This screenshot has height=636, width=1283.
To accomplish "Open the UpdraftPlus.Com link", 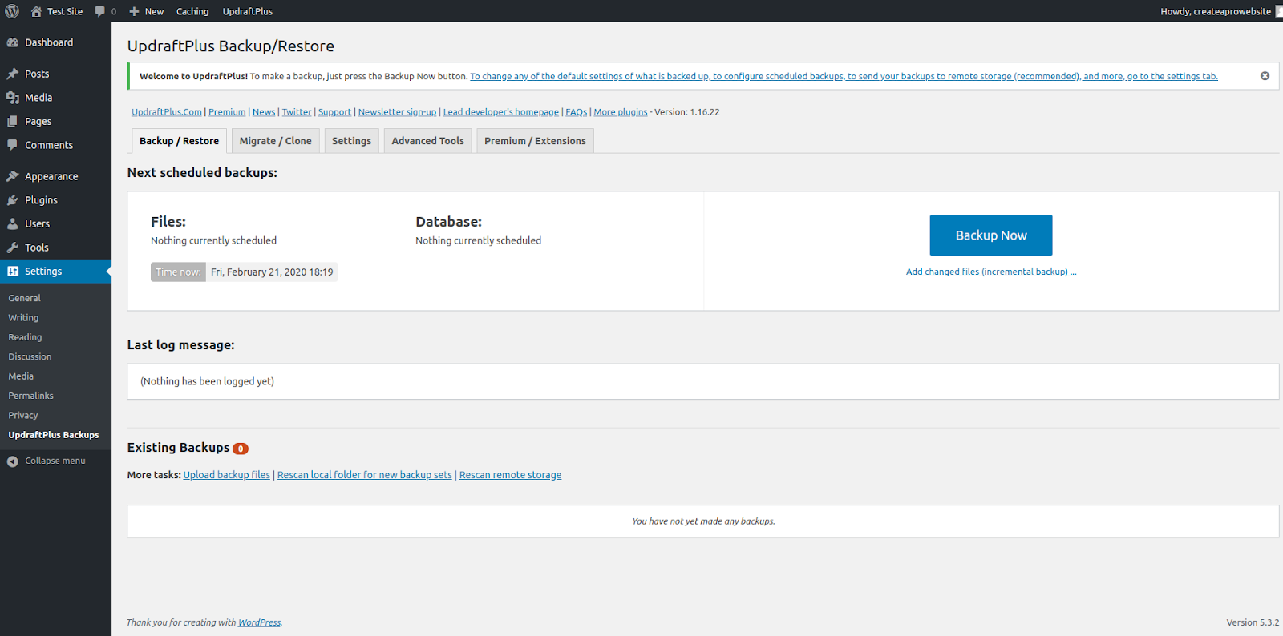I will point(167,112).
